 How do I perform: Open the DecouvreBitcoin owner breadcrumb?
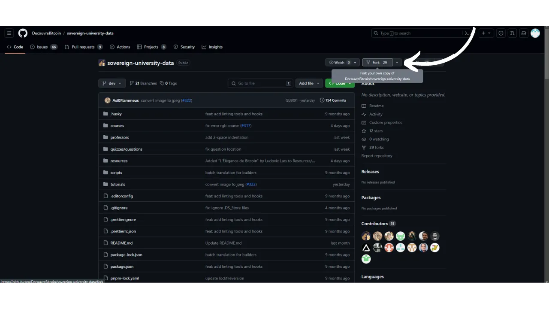(46, 33)
